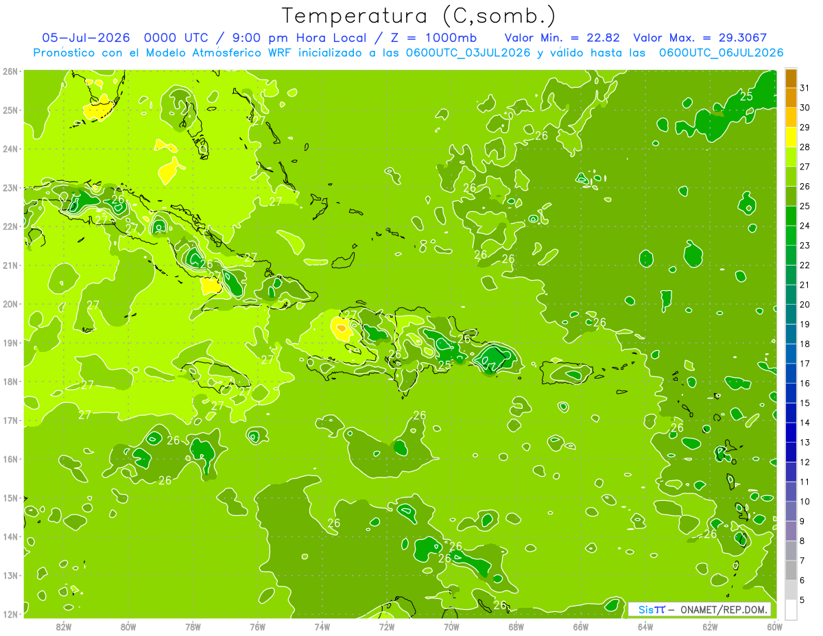Click the "Sisπ" logo text

pyautogui.click(x=651, y=609)
